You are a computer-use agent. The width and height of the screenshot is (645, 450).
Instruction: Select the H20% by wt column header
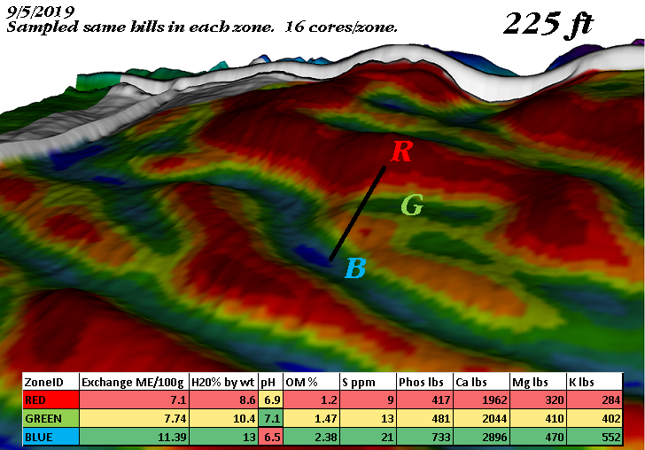(x=223, y=382)
